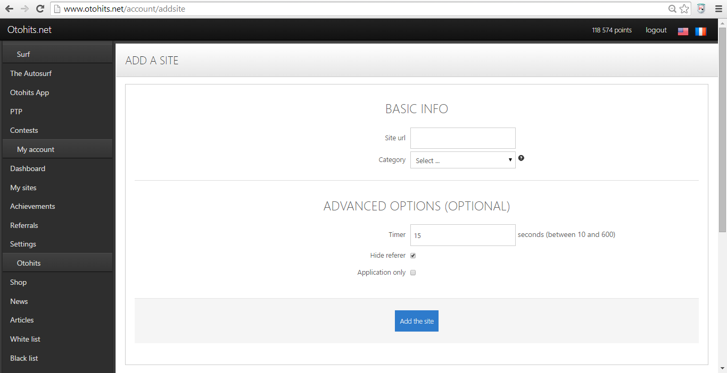Click the My account sidebar header

click(x=57, y=149)
